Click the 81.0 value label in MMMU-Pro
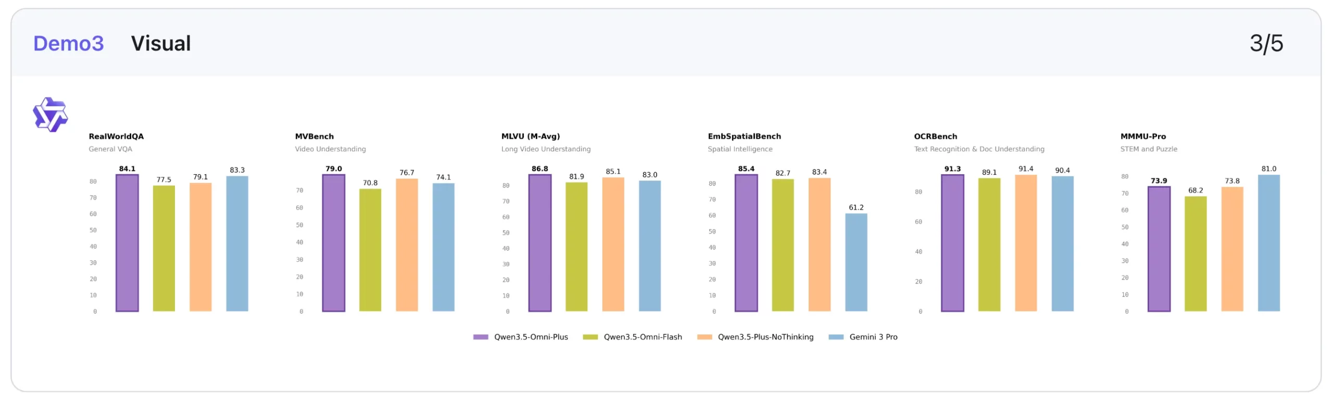 [1269, 169]
